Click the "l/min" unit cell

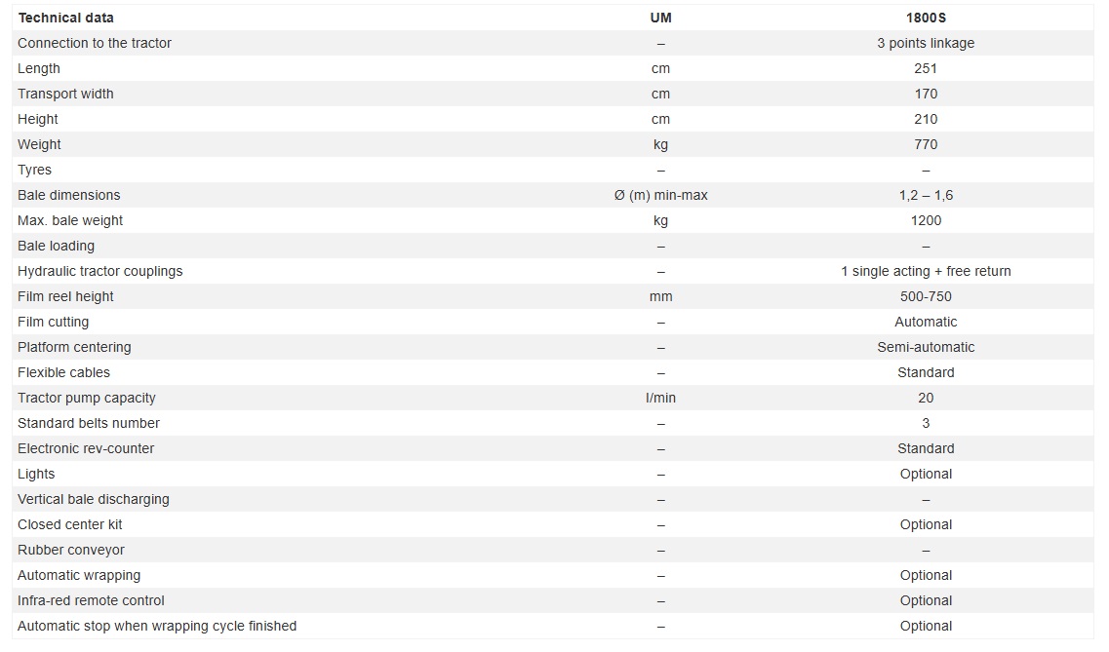click(660, 398)
